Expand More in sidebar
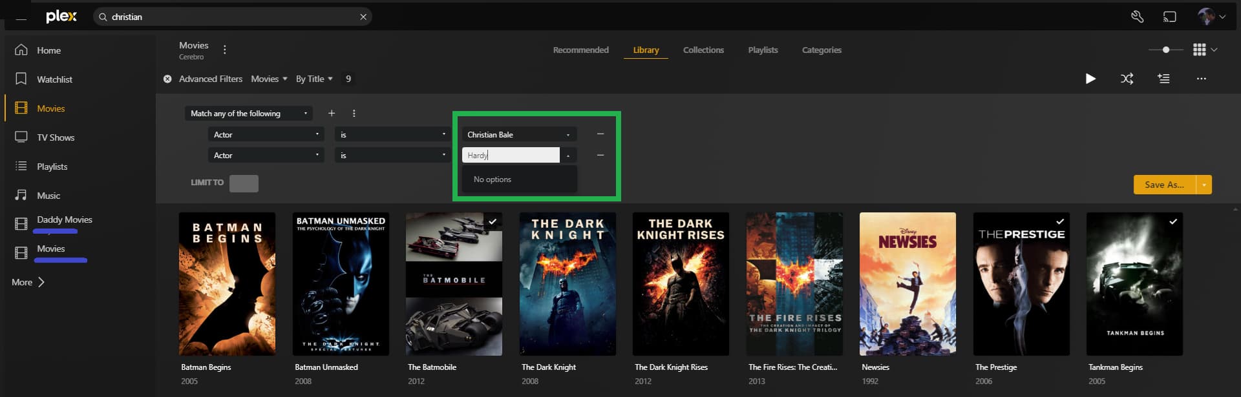 [28, 282]
